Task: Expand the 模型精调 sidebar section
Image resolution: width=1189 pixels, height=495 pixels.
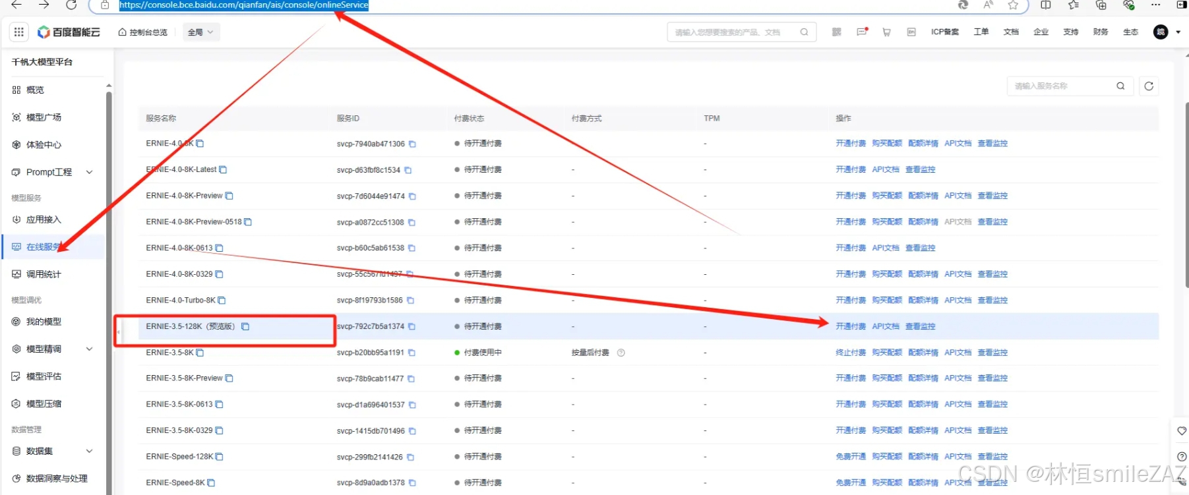Action: coord(90,349)
